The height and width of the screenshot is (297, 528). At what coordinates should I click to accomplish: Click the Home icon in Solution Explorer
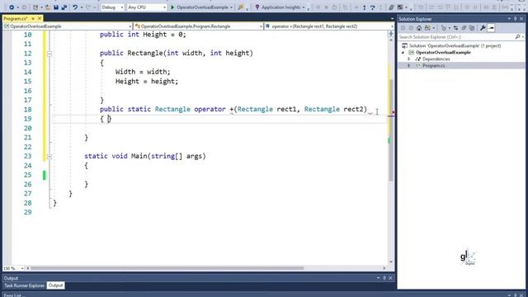coord(419,28)
